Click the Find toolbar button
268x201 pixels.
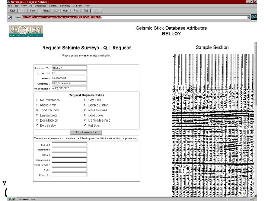click(86, 10)
